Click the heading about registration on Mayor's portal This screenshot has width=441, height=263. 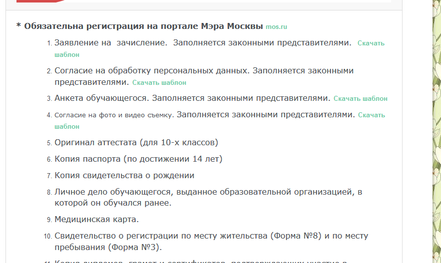point(144,26)
